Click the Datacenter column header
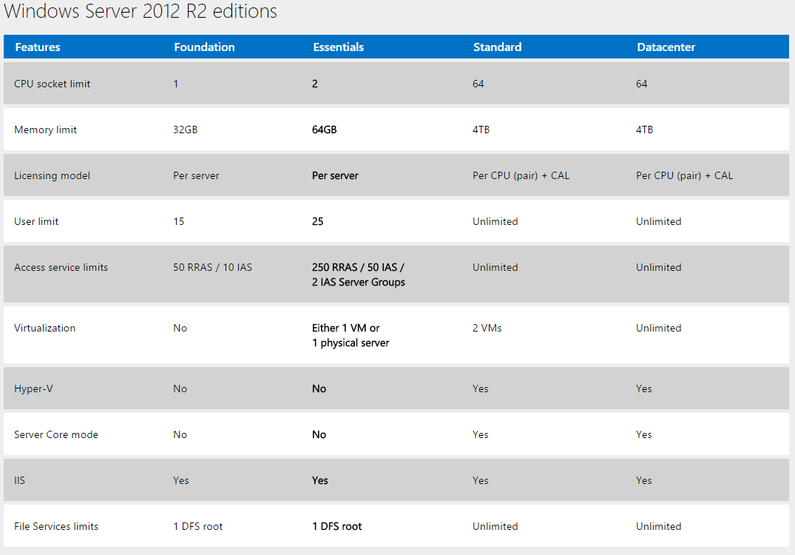Screen dimensions: 795x555 tap(666, 47)
